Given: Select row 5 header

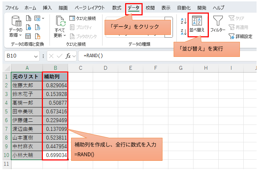Looking at the screenshot, I should [7, 112].
